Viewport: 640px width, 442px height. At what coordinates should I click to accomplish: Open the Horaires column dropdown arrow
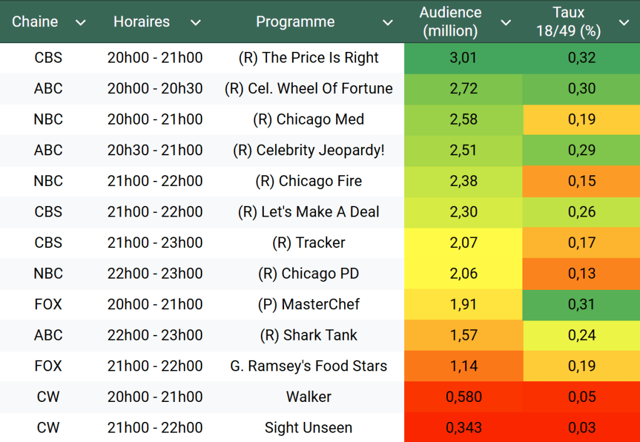pyautogui.click(x=195, y=23)
